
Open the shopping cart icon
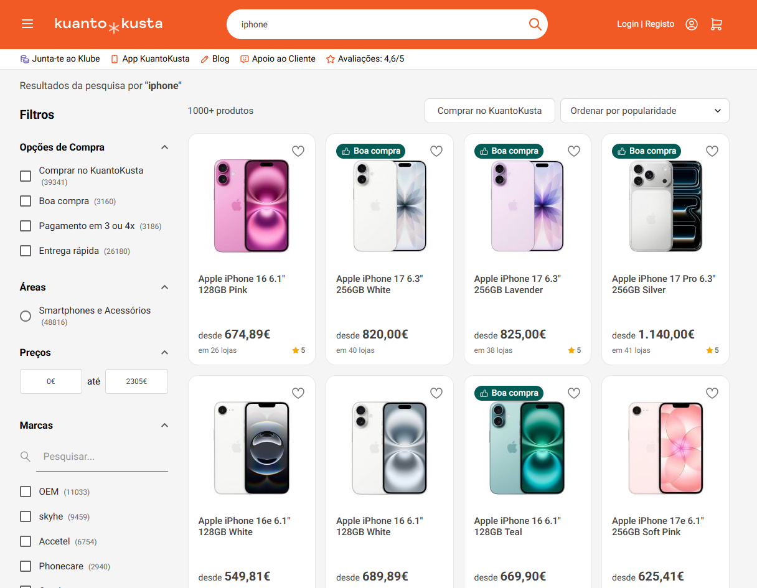point(717,24)
